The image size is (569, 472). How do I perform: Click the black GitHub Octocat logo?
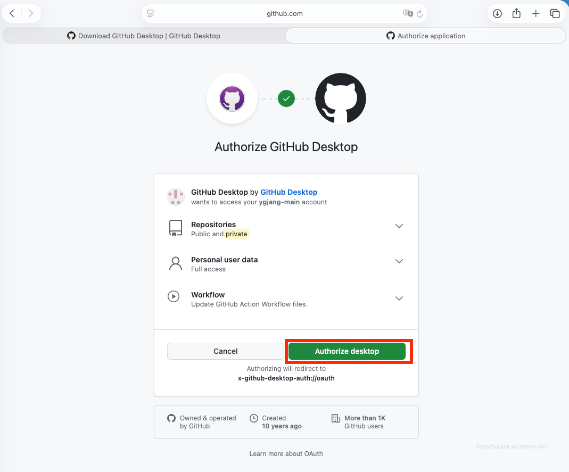pyautogui.click(x=340, y=98)
